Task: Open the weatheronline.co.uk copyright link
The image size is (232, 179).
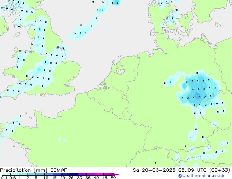Action: 201,176
